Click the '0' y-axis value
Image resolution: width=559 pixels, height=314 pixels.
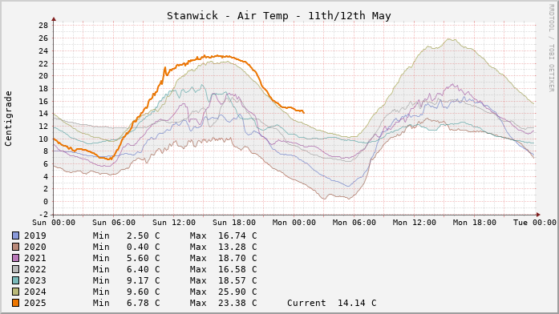(46, 202)
